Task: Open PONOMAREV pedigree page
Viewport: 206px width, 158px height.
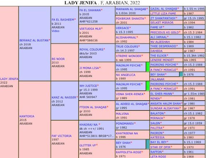Action: 125,123
